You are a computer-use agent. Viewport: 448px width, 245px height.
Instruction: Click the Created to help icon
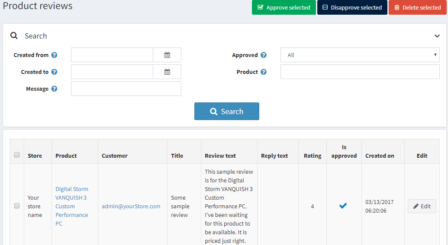click(x=54, y=72)
